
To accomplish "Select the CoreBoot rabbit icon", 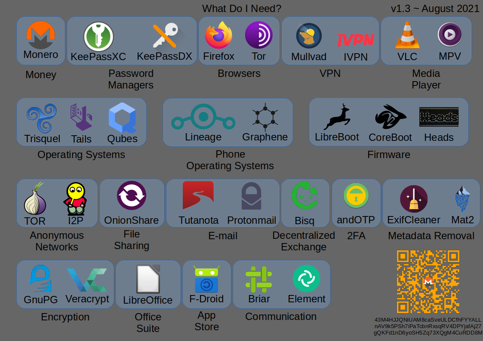I will coord(391,117).
